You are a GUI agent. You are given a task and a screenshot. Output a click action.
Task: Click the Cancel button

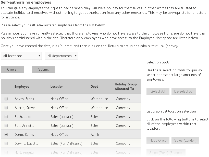coord(12,69)
